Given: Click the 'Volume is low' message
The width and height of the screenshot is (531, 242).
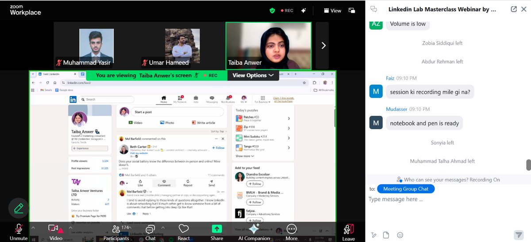Looking at the screenshot, I should click(408, 24).
